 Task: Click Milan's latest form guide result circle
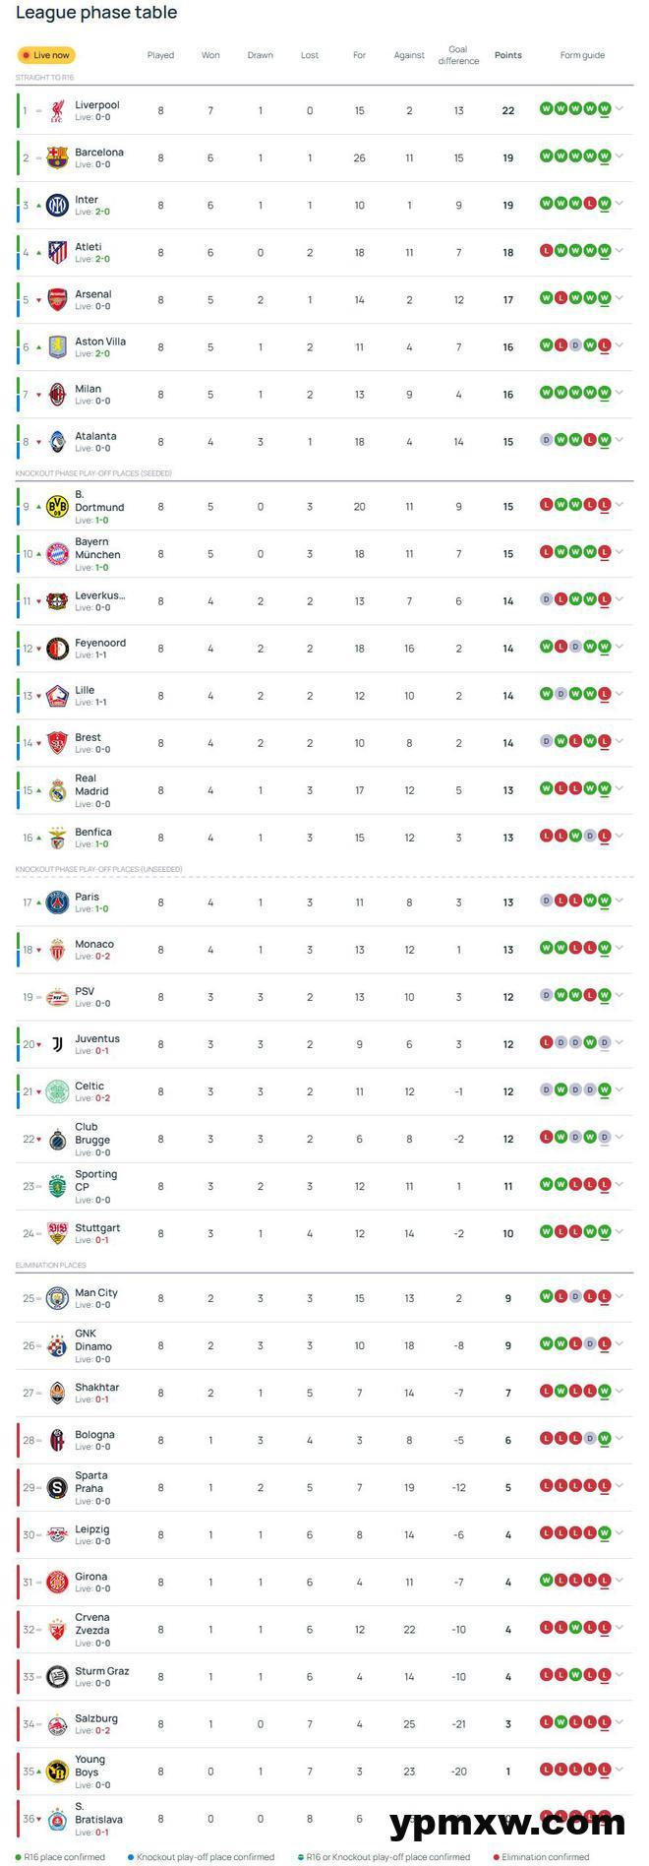pyautogui.click(x=605, y=393)
